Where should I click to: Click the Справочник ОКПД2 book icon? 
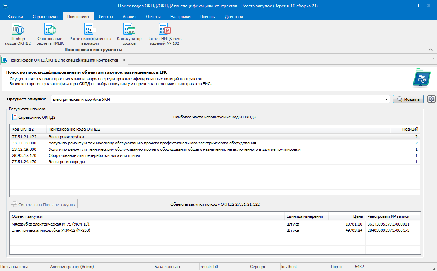[14, 117]
